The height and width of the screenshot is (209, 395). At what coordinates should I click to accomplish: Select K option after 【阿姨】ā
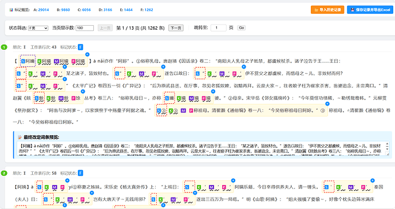click(x=47, y=187)
